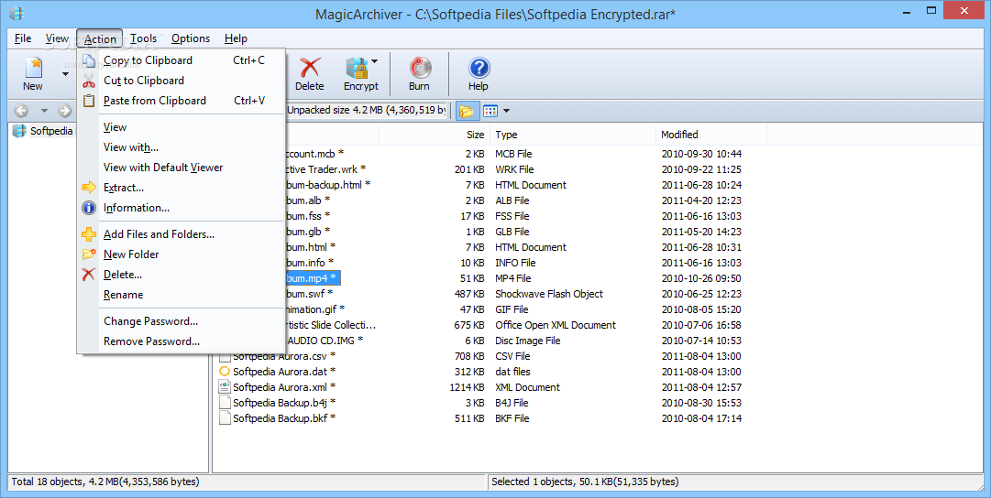
Task: Select Change Password...
Action: [182, 322]
